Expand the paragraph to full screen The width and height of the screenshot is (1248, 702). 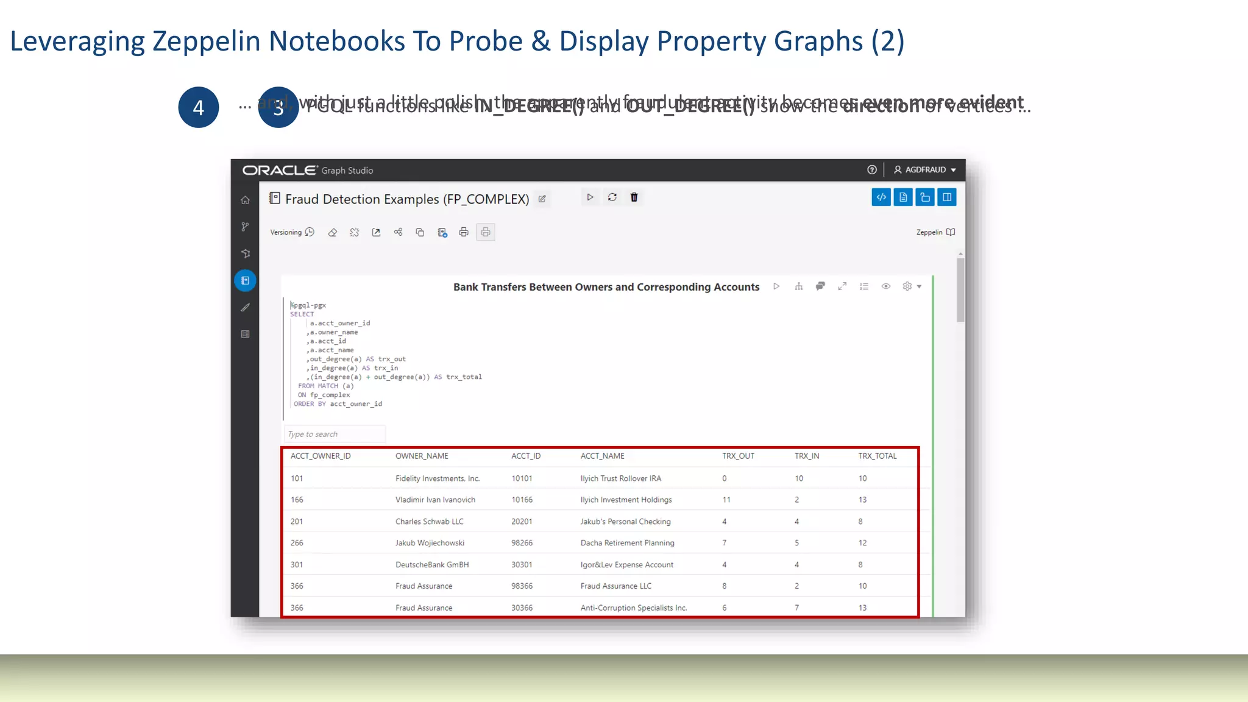point(842,286)
